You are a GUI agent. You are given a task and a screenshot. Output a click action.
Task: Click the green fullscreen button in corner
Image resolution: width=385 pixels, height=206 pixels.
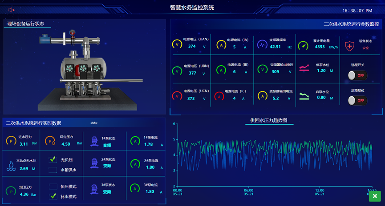coord(375,196)
